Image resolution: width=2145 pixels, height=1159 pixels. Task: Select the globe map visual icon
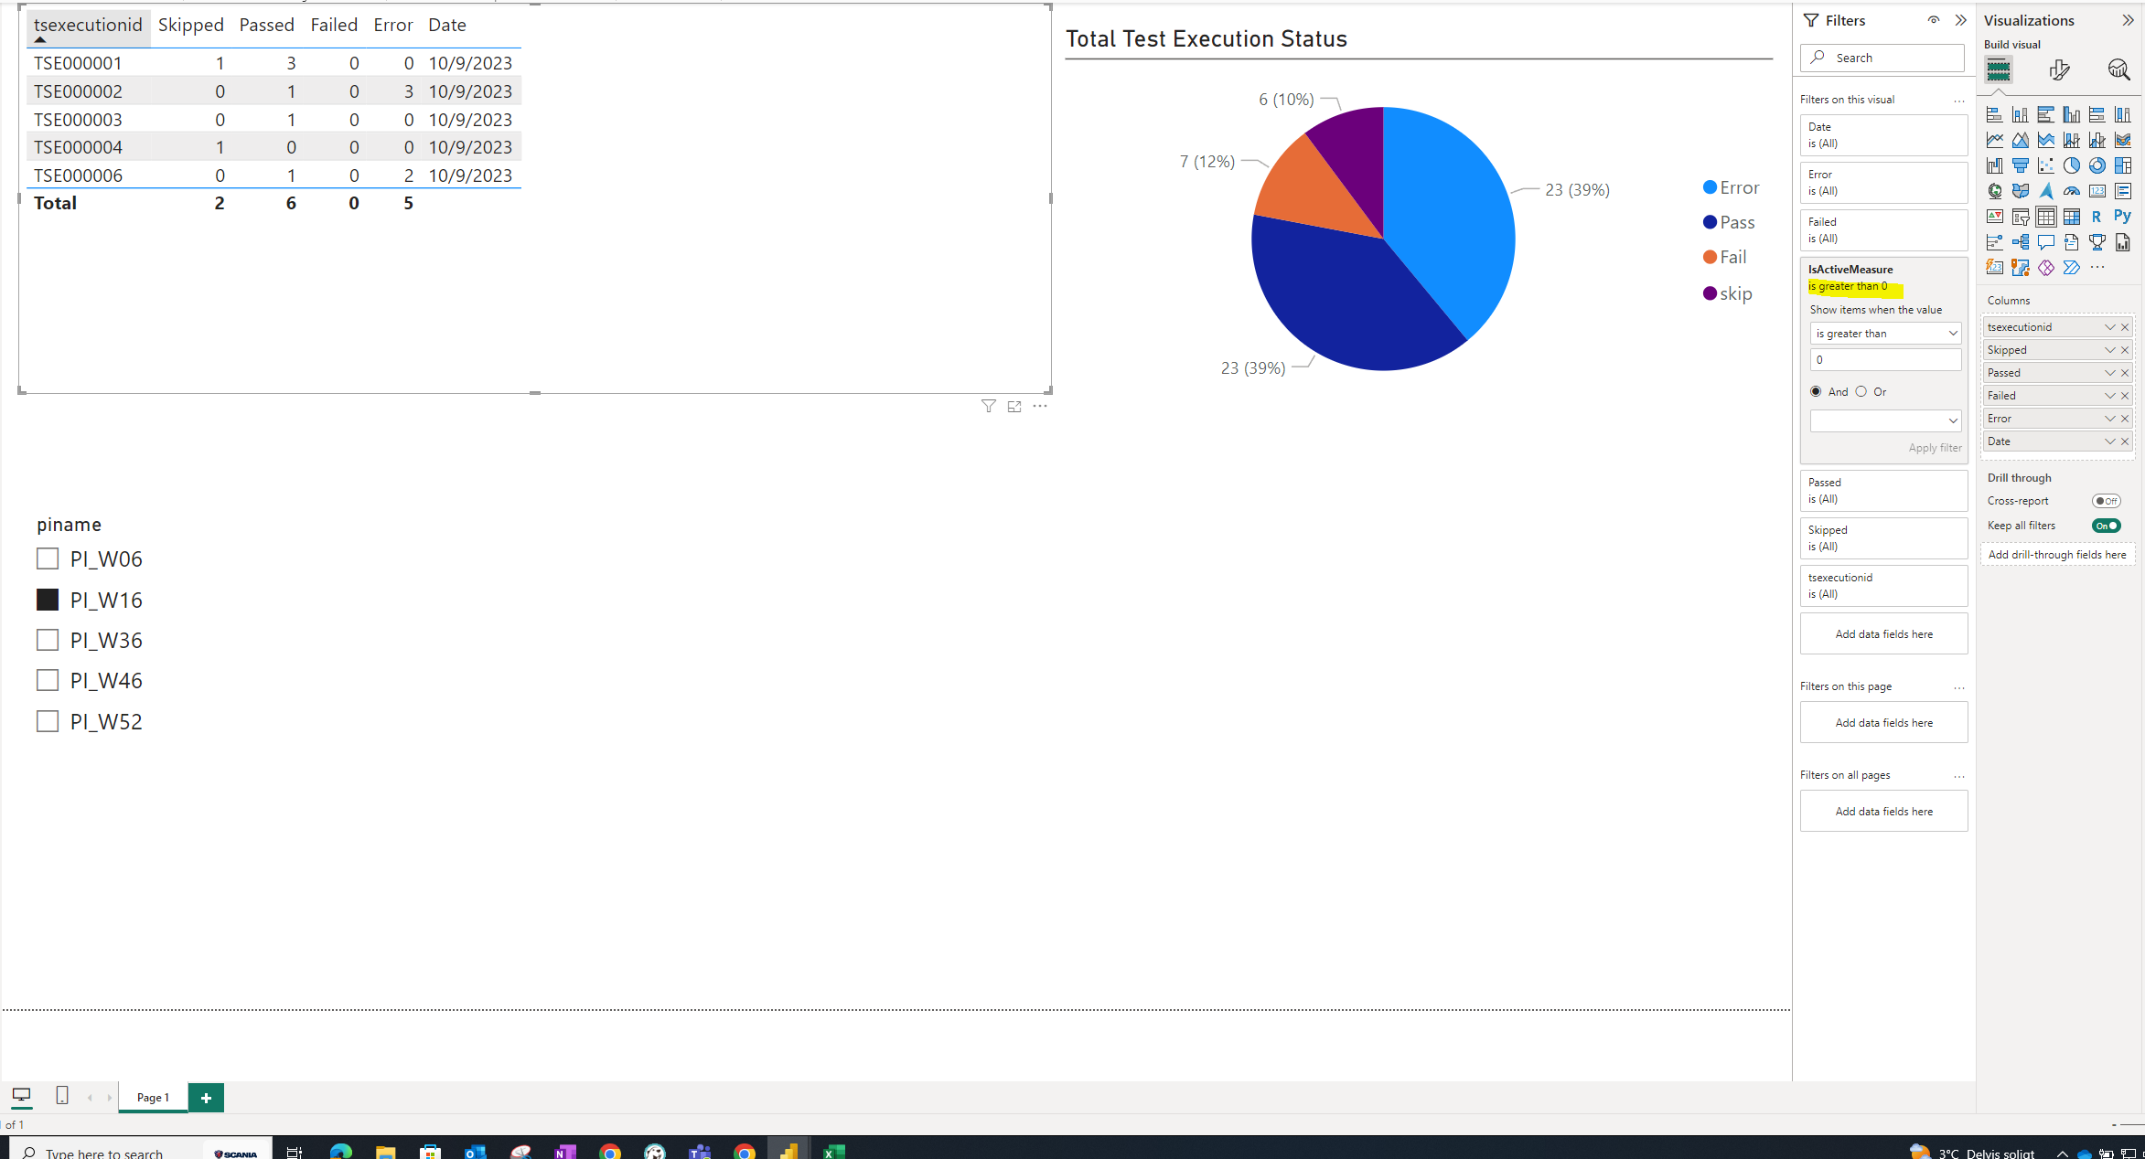1994,191
